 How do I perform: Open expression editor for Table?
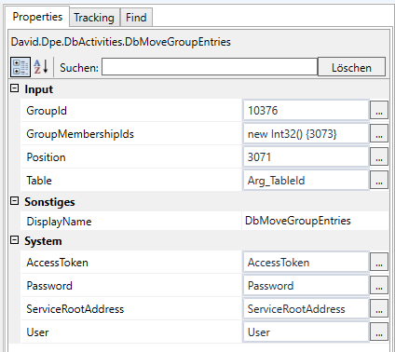[x=379, y=180]
